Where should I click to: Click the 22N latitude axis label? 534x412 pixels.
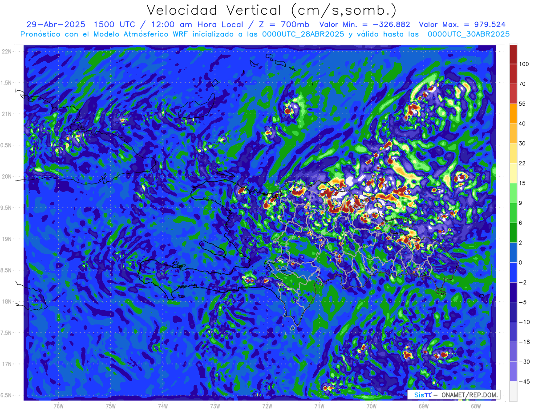(8, 51)
